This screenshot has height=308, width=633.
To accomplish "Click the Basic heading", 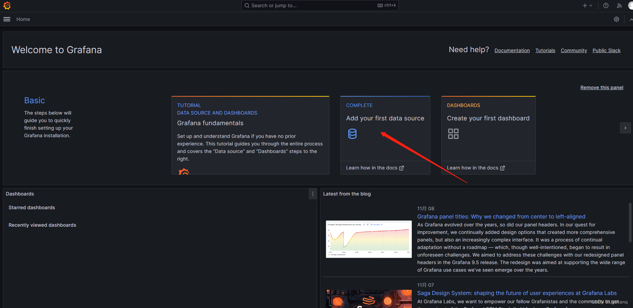I will 34,100.
